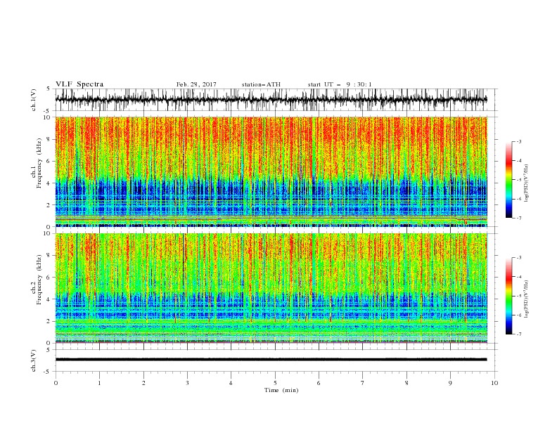Click the lower color bar '-7' label
The height and width of the screenshot is (430, 557).
pyautogui.click(x=518, y=334)
